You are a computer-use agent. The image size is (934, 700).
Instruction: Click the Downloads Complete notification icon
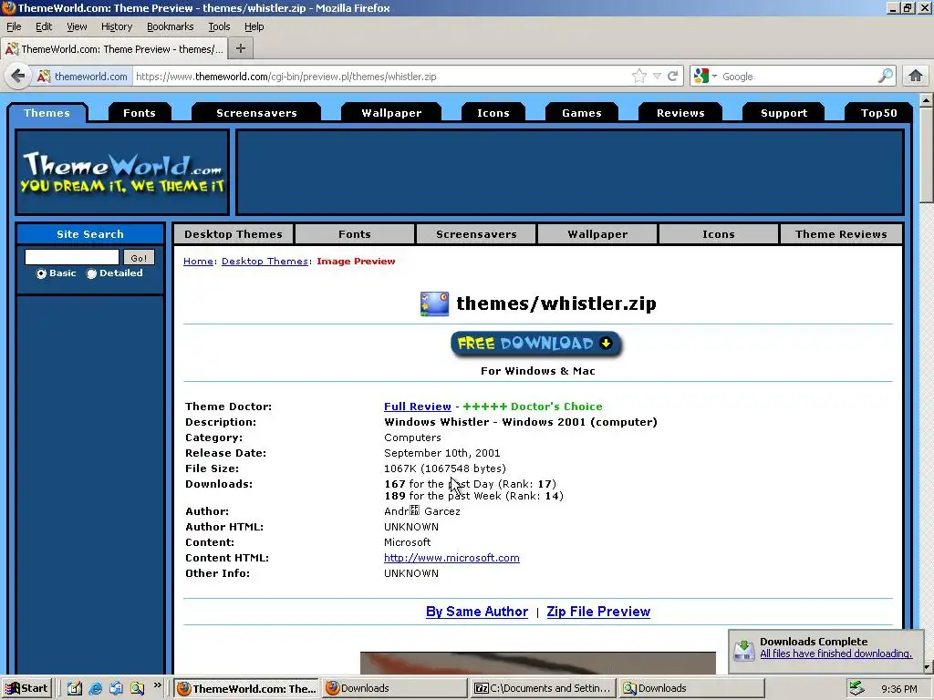coord(744,649)
